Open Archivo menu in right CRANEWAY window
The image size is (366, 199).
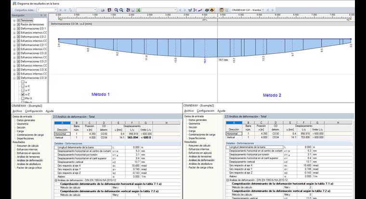tap(189, 111)
